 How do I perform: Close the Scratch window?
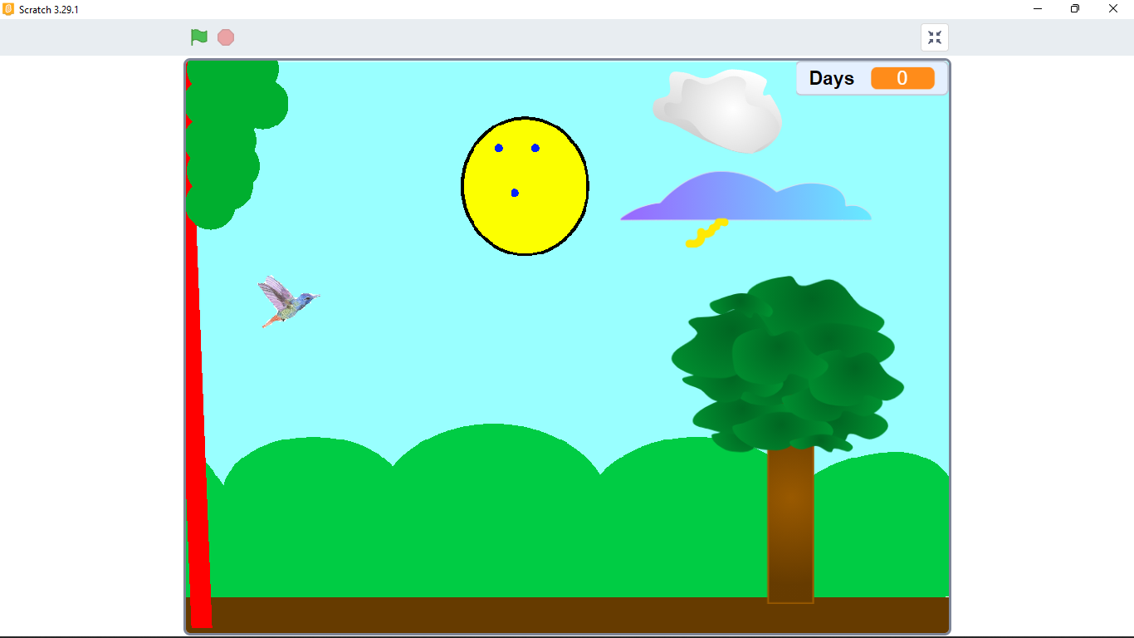[x=1113, y=9]
